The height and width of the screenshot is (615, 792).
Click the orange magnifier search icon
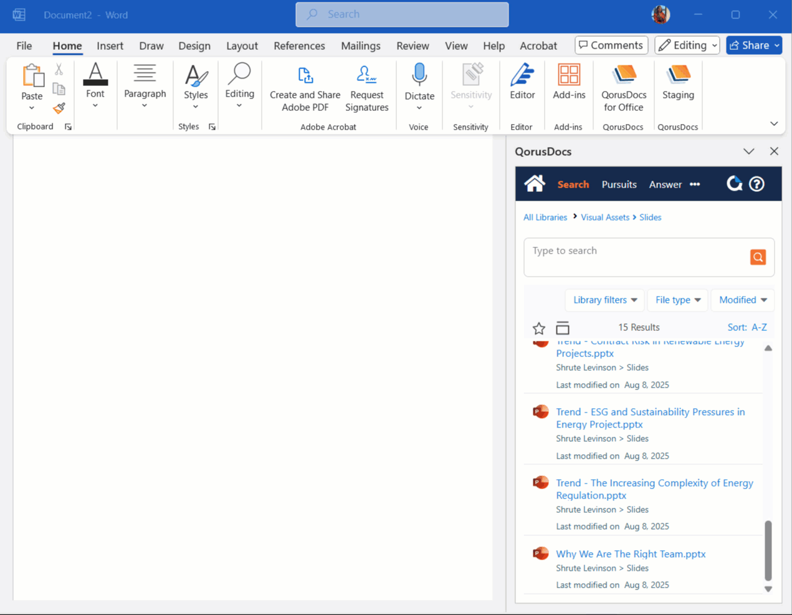[758, 257]
